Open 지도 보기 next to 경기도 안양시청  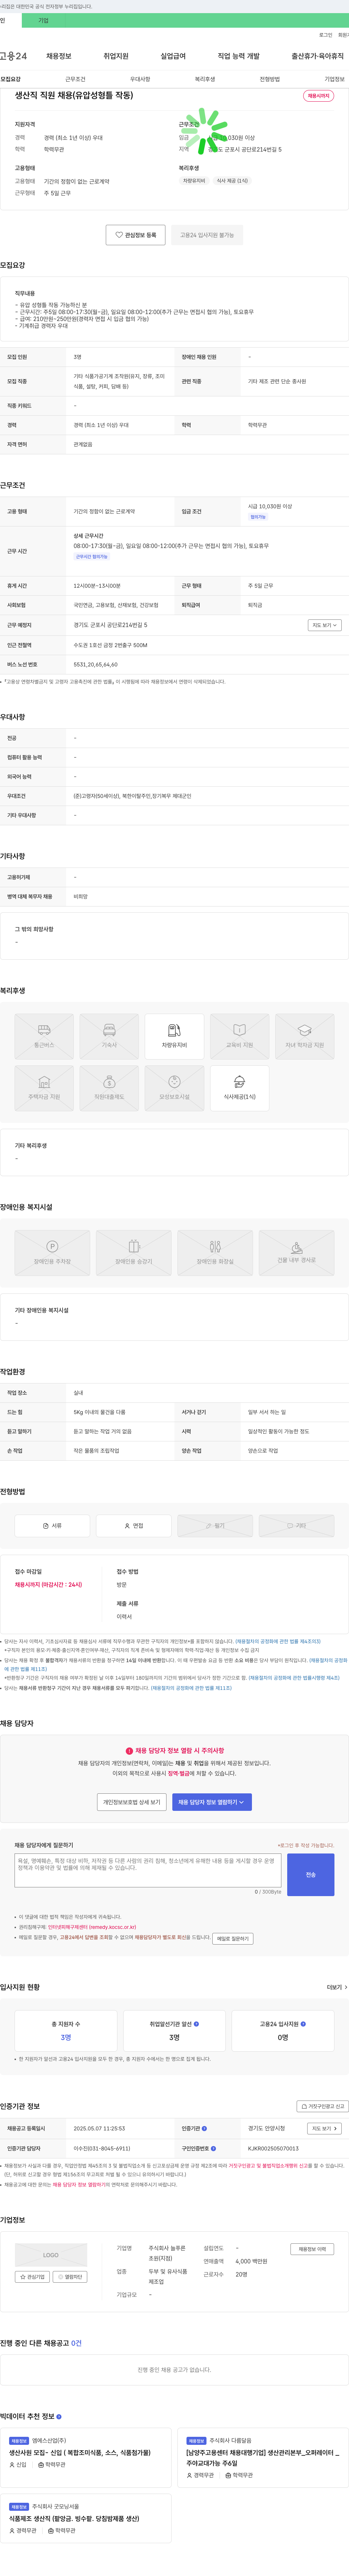point(324,2128)
